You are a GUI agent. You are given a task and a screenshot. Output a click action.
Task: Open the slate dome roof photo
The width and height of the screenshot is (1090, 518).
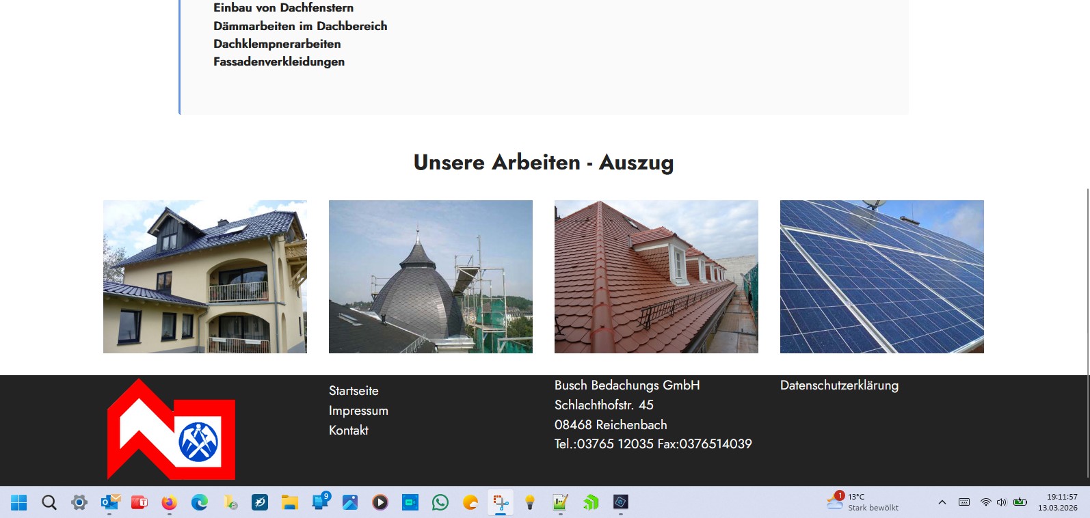(x=431, y=277)
